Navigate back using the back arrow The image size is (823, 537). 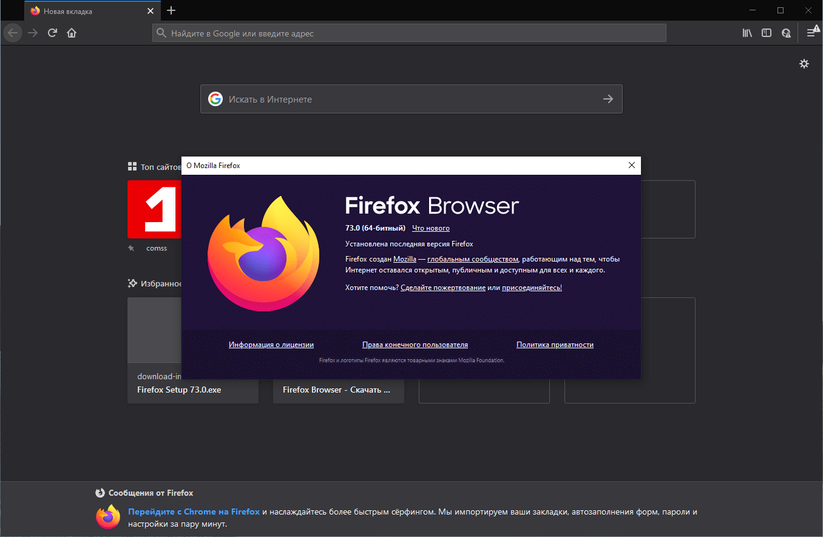[x=12, y=32]
